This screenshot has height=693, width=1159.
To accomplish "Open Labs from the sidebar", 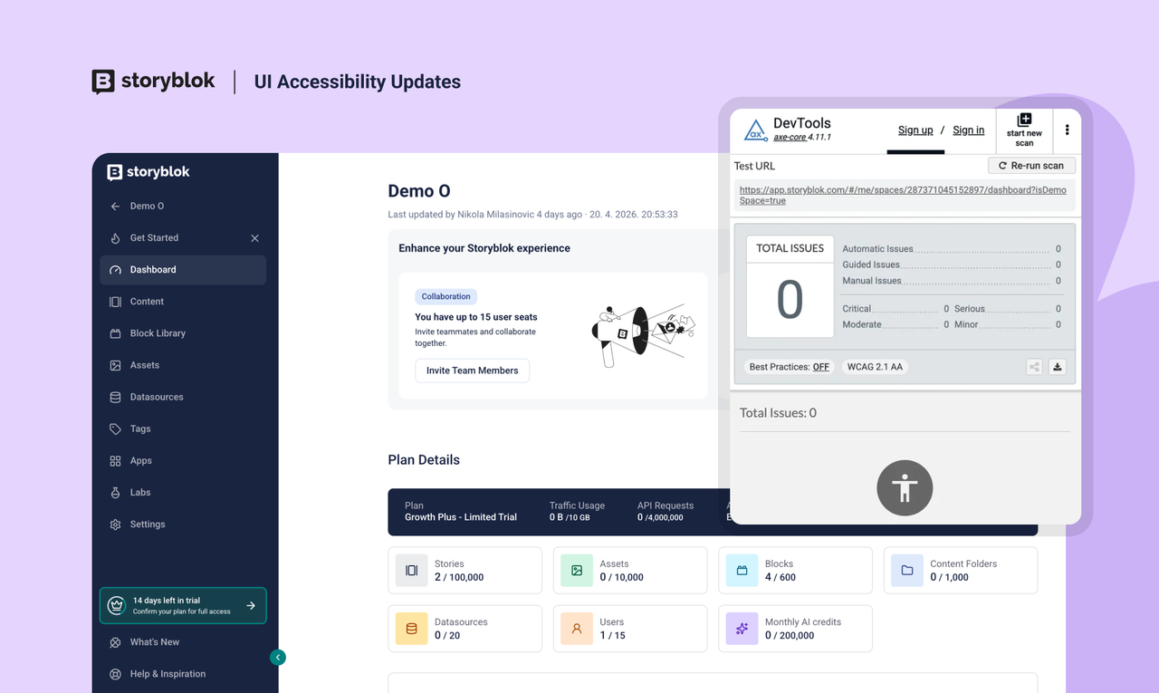I will (x=139, y=492).
